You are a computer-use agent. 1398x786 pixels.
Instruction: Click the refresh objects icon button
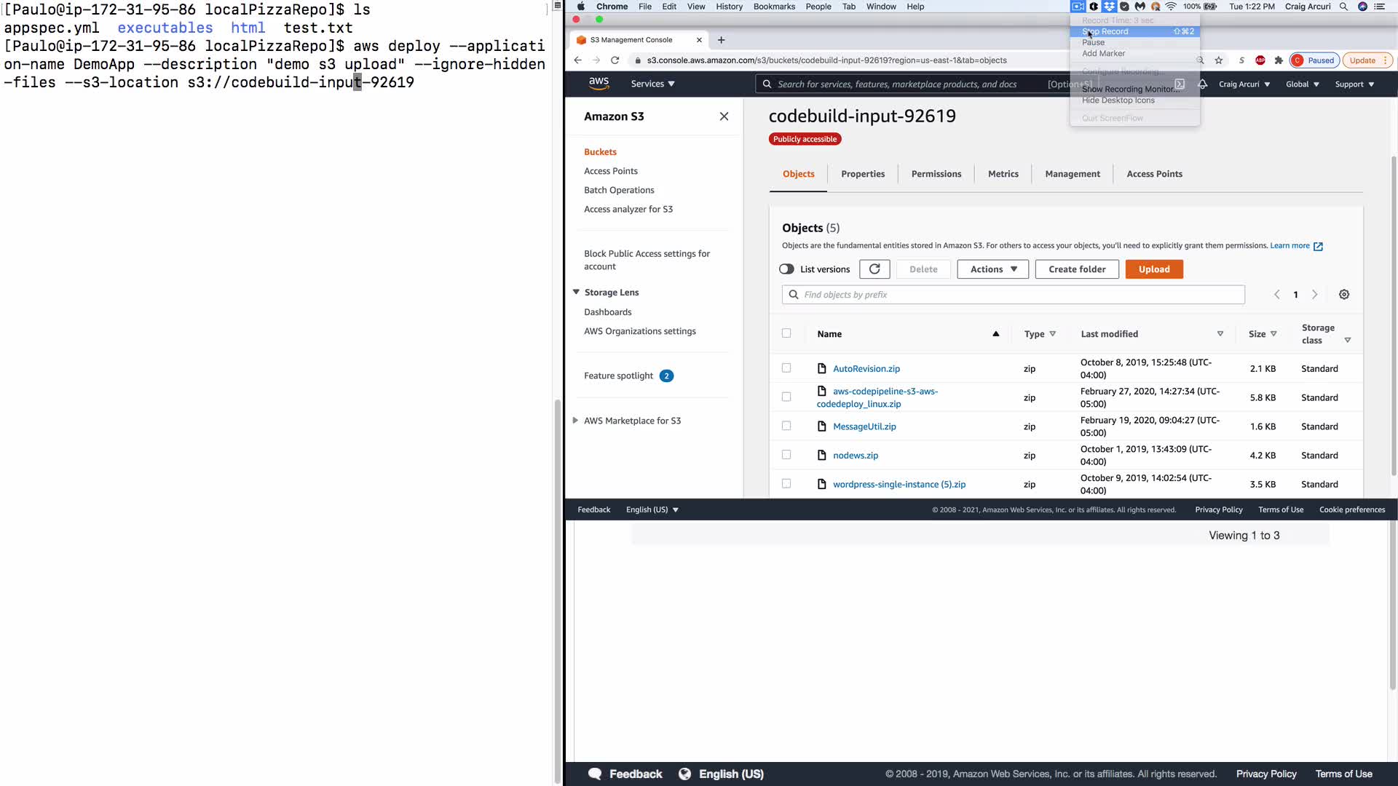[874, 269]
